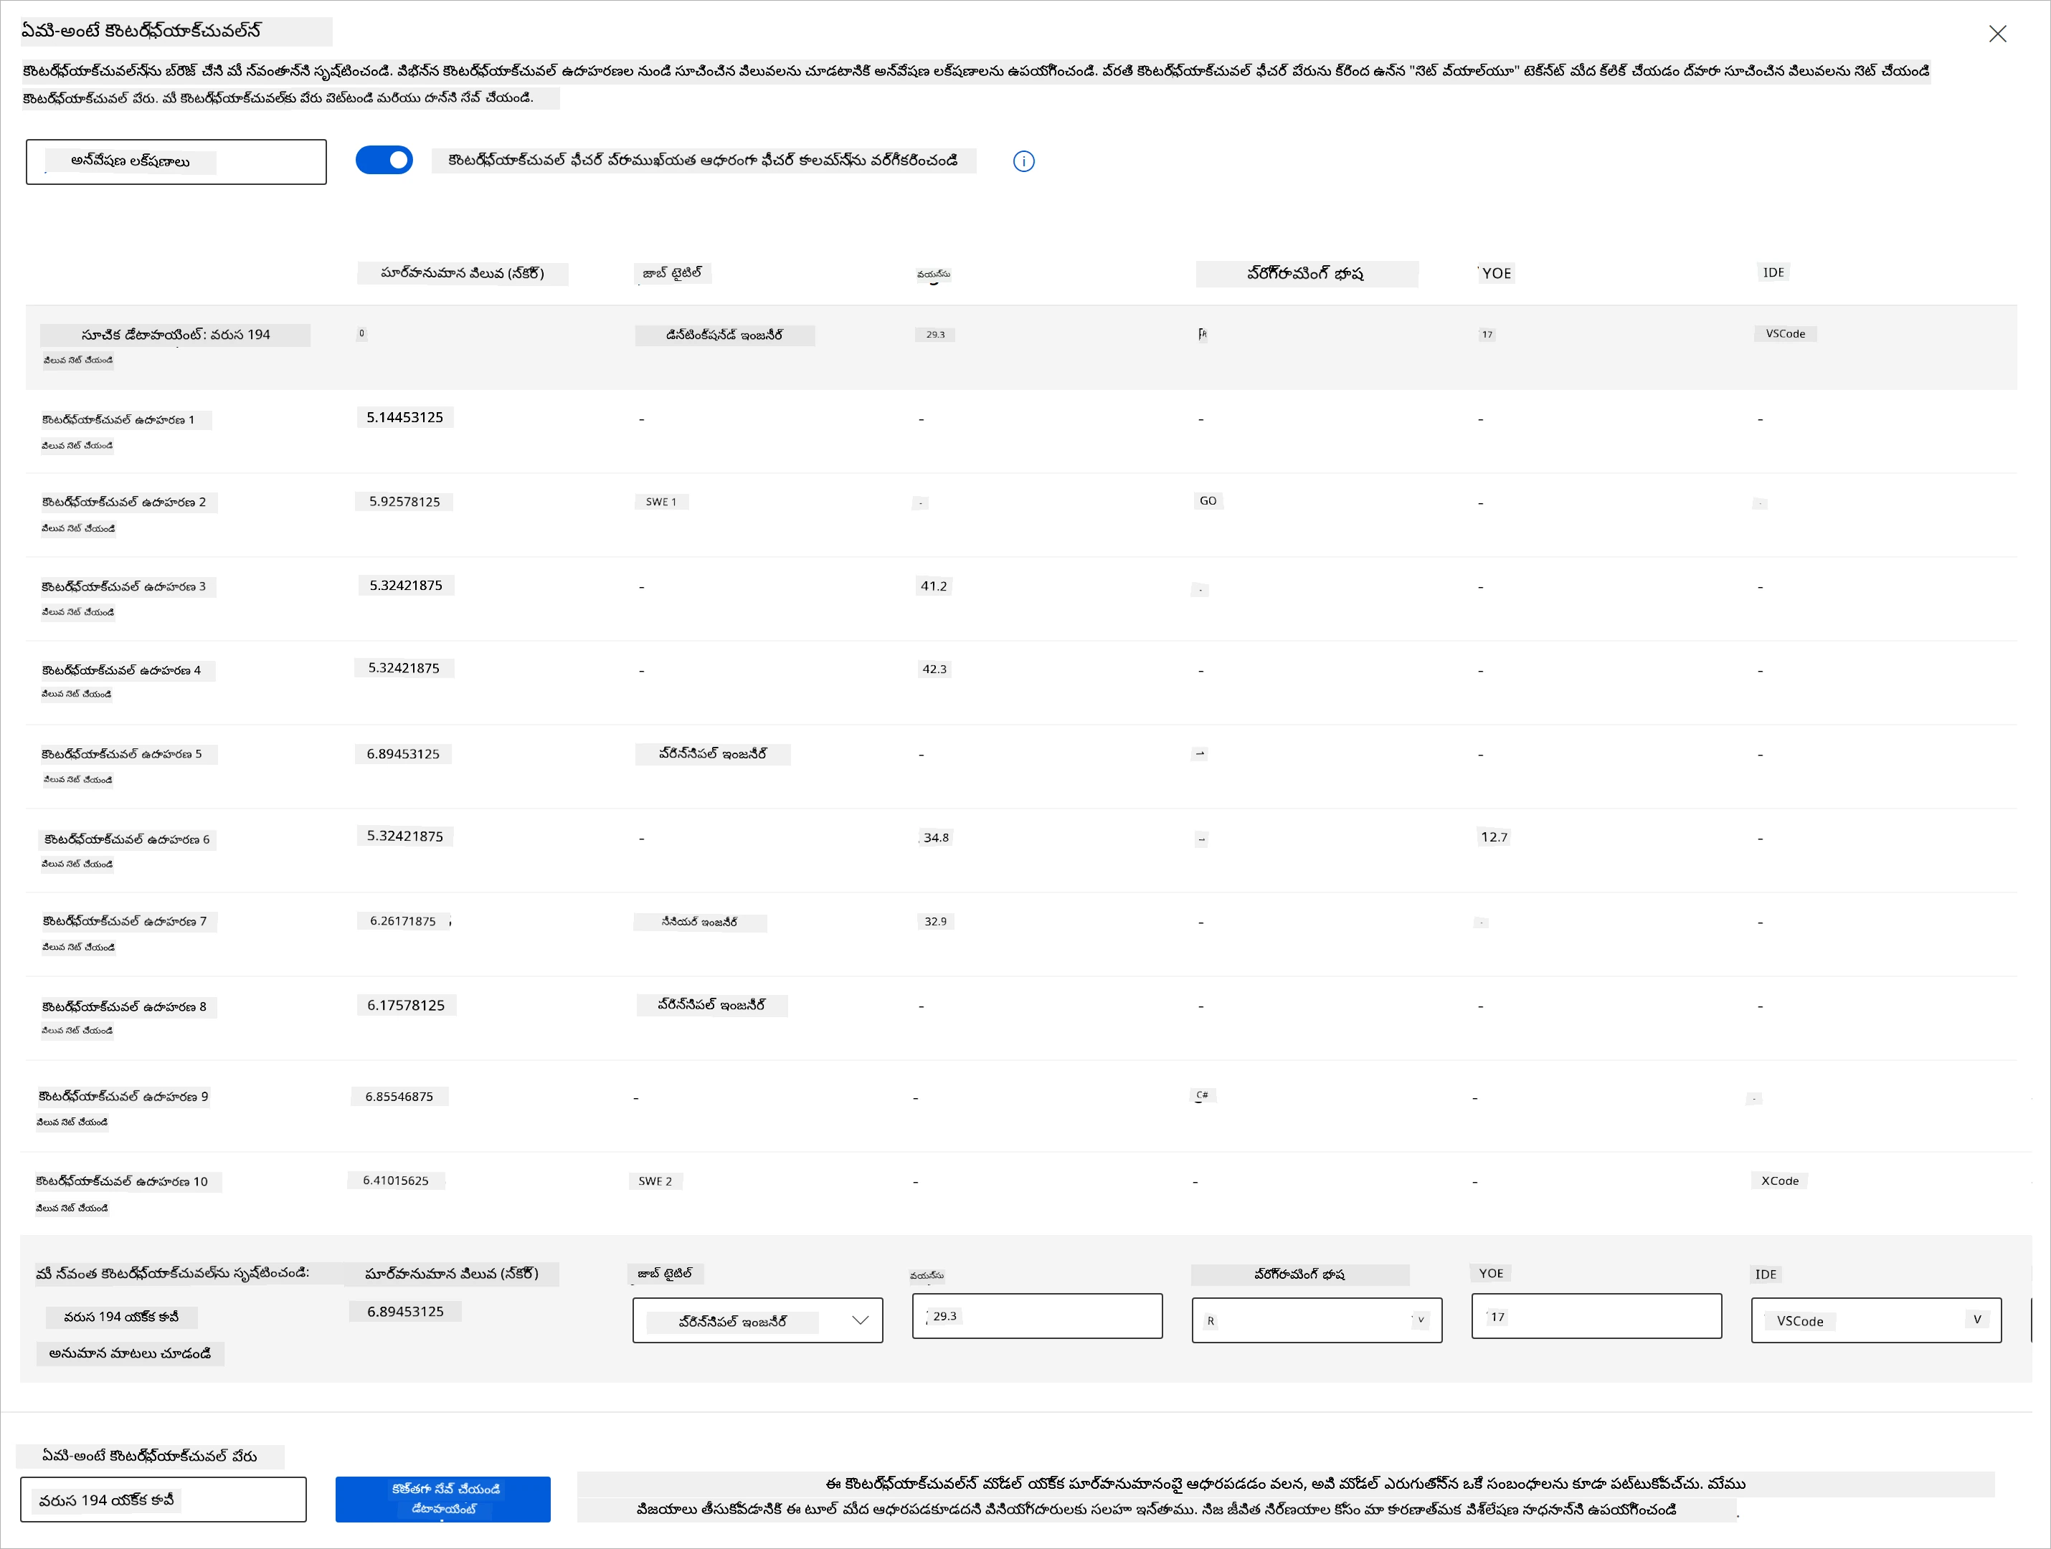Screen dimensions: 2051x1549
Task: Click Set Value link under counterfactual example 2
Action: (x=78, y=528)
